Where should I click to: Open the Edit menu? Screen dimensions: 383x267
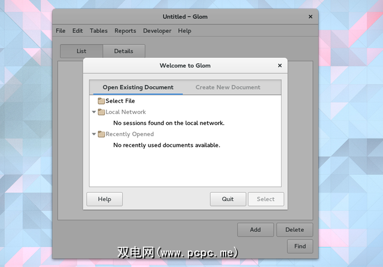(77, 30)
